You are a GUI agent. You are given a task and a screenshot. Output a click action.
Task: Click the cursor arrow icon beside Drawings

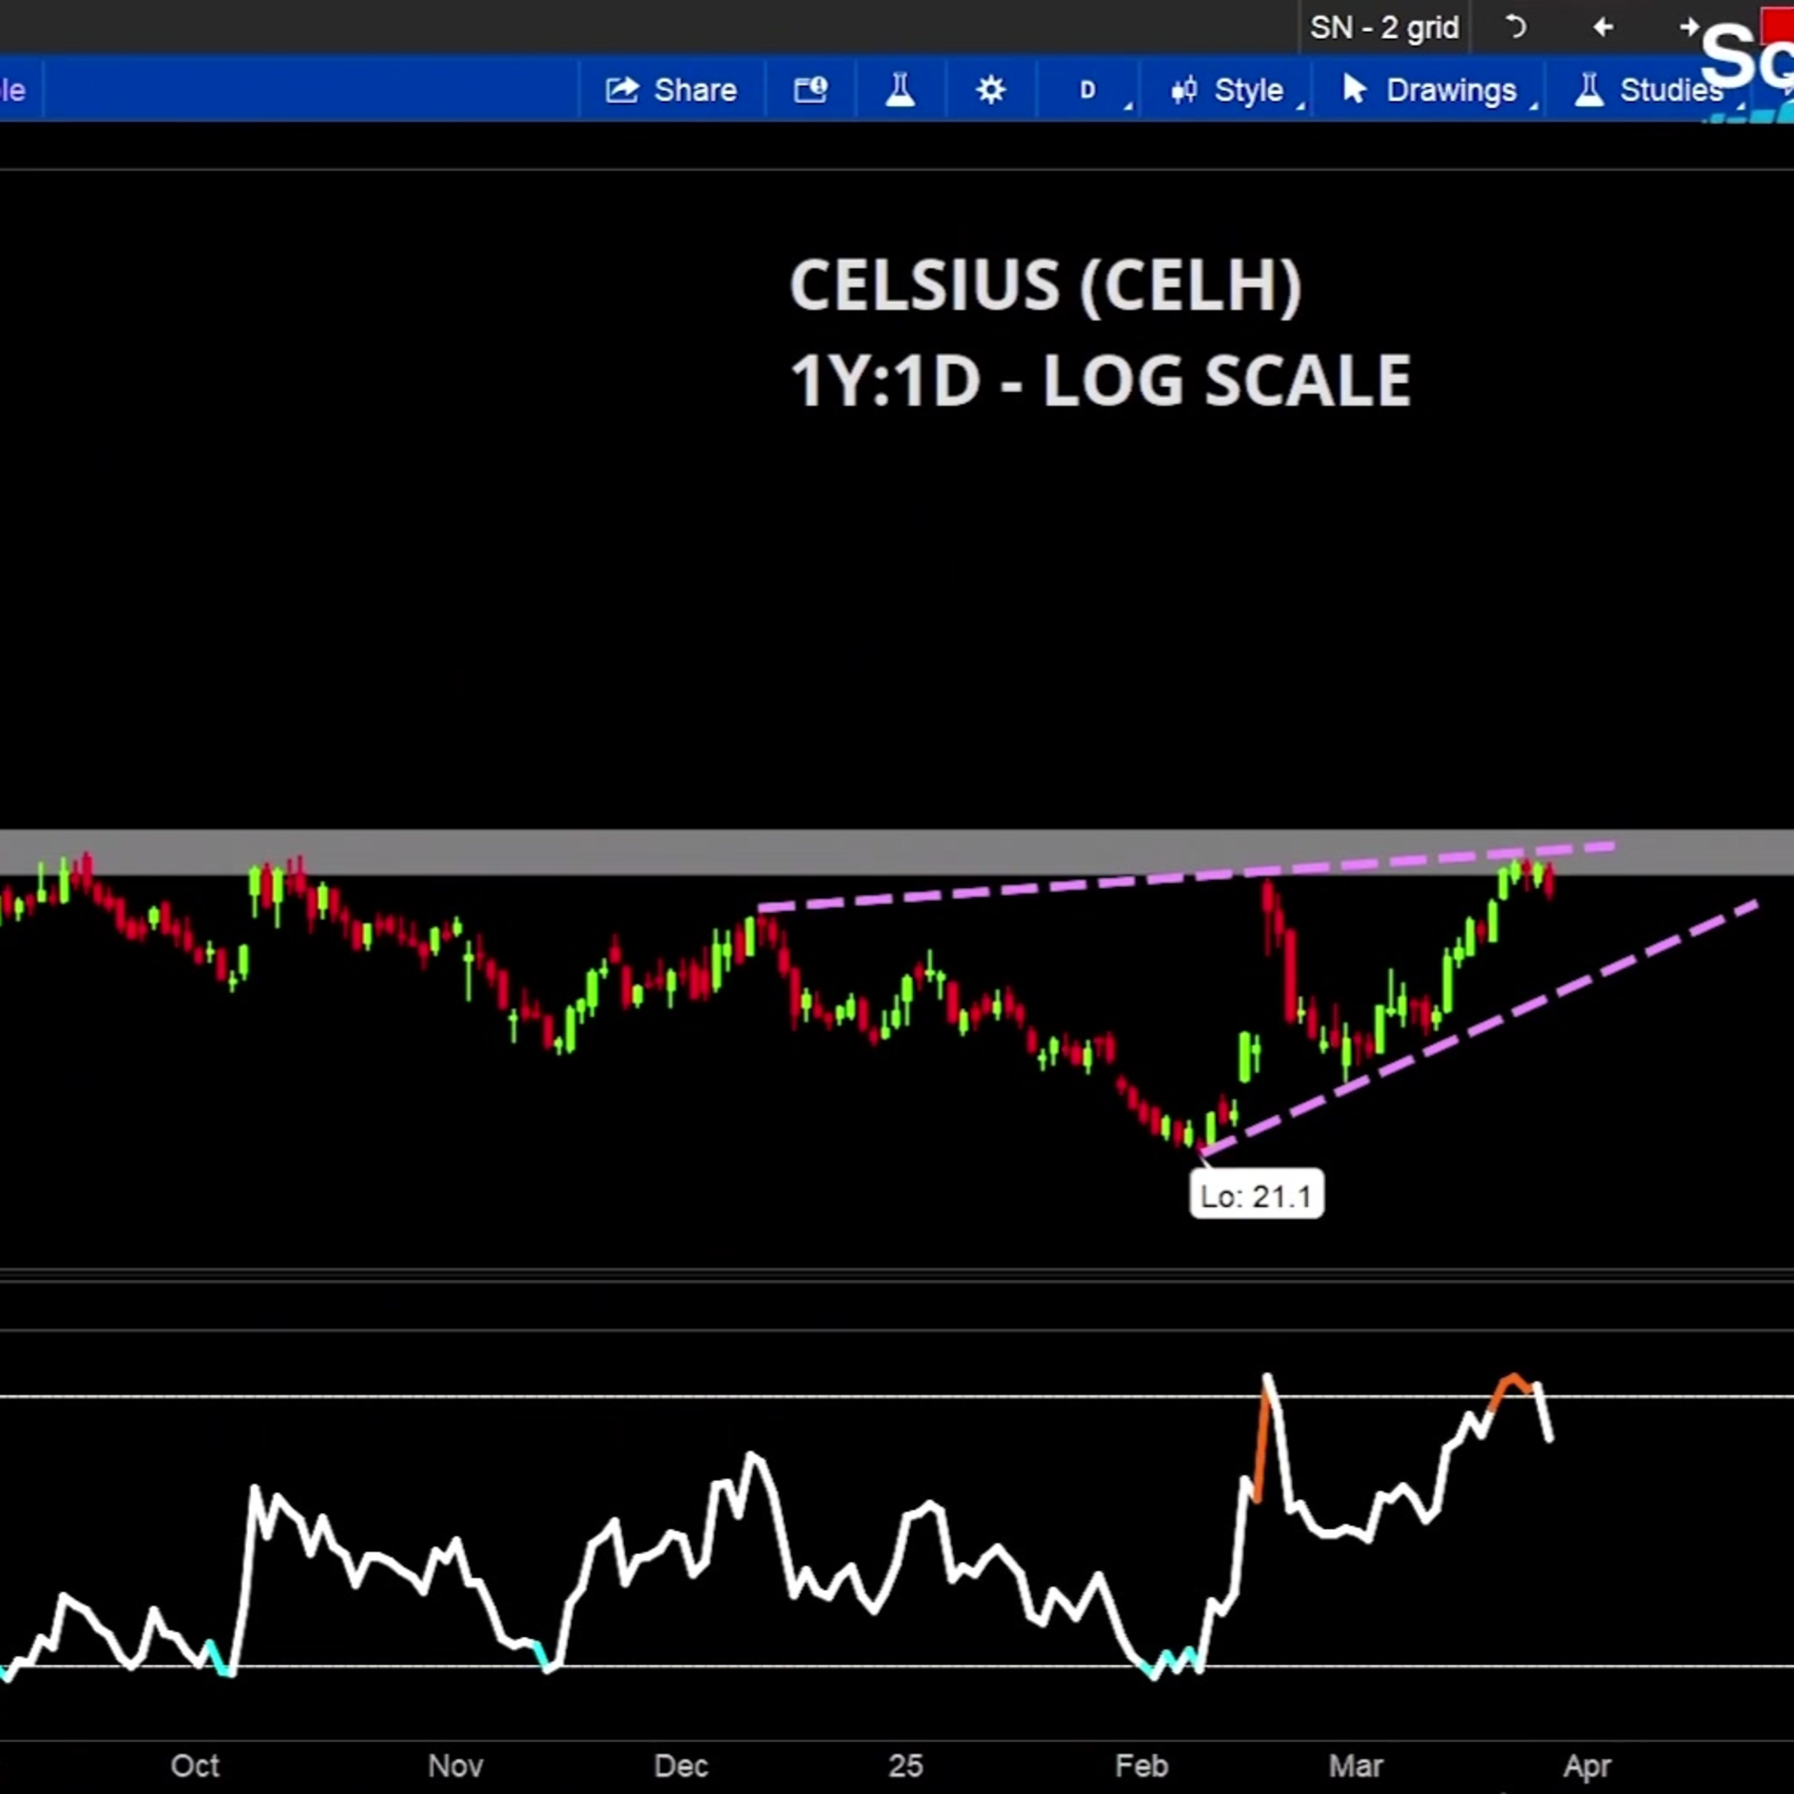point(1354,90)
